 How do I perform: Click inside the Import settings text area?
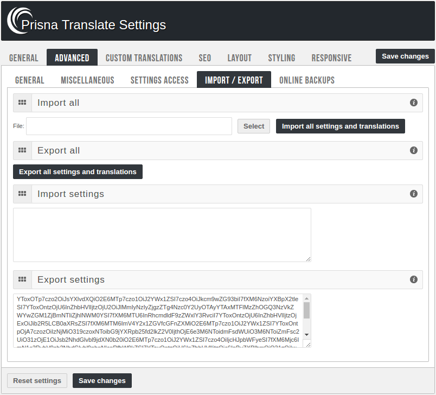162,235
